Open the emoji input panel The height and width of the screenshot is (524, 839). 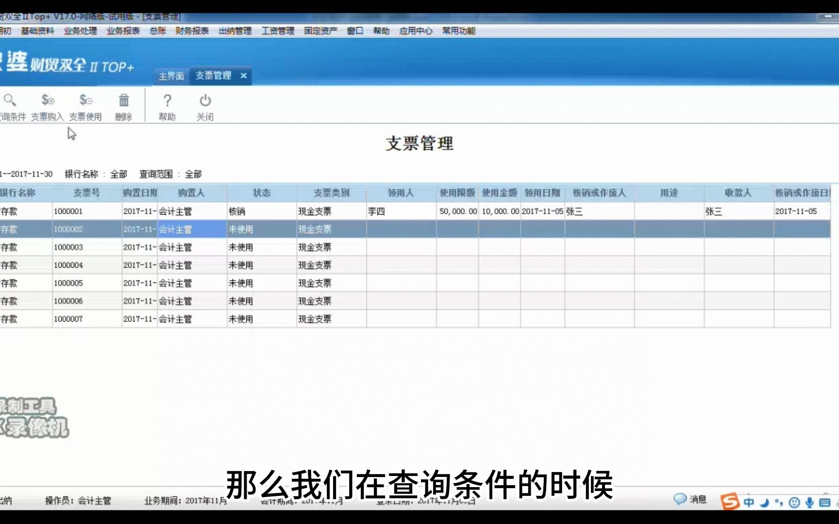tap(794, 501)
